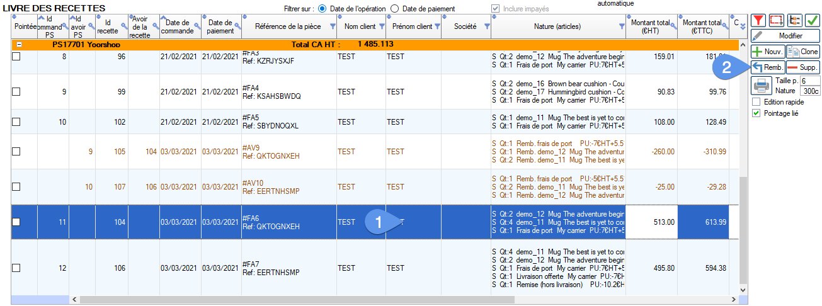Click search magnifier in Date de commande header
The image size is (822, 306).
[x=197, y=26]
